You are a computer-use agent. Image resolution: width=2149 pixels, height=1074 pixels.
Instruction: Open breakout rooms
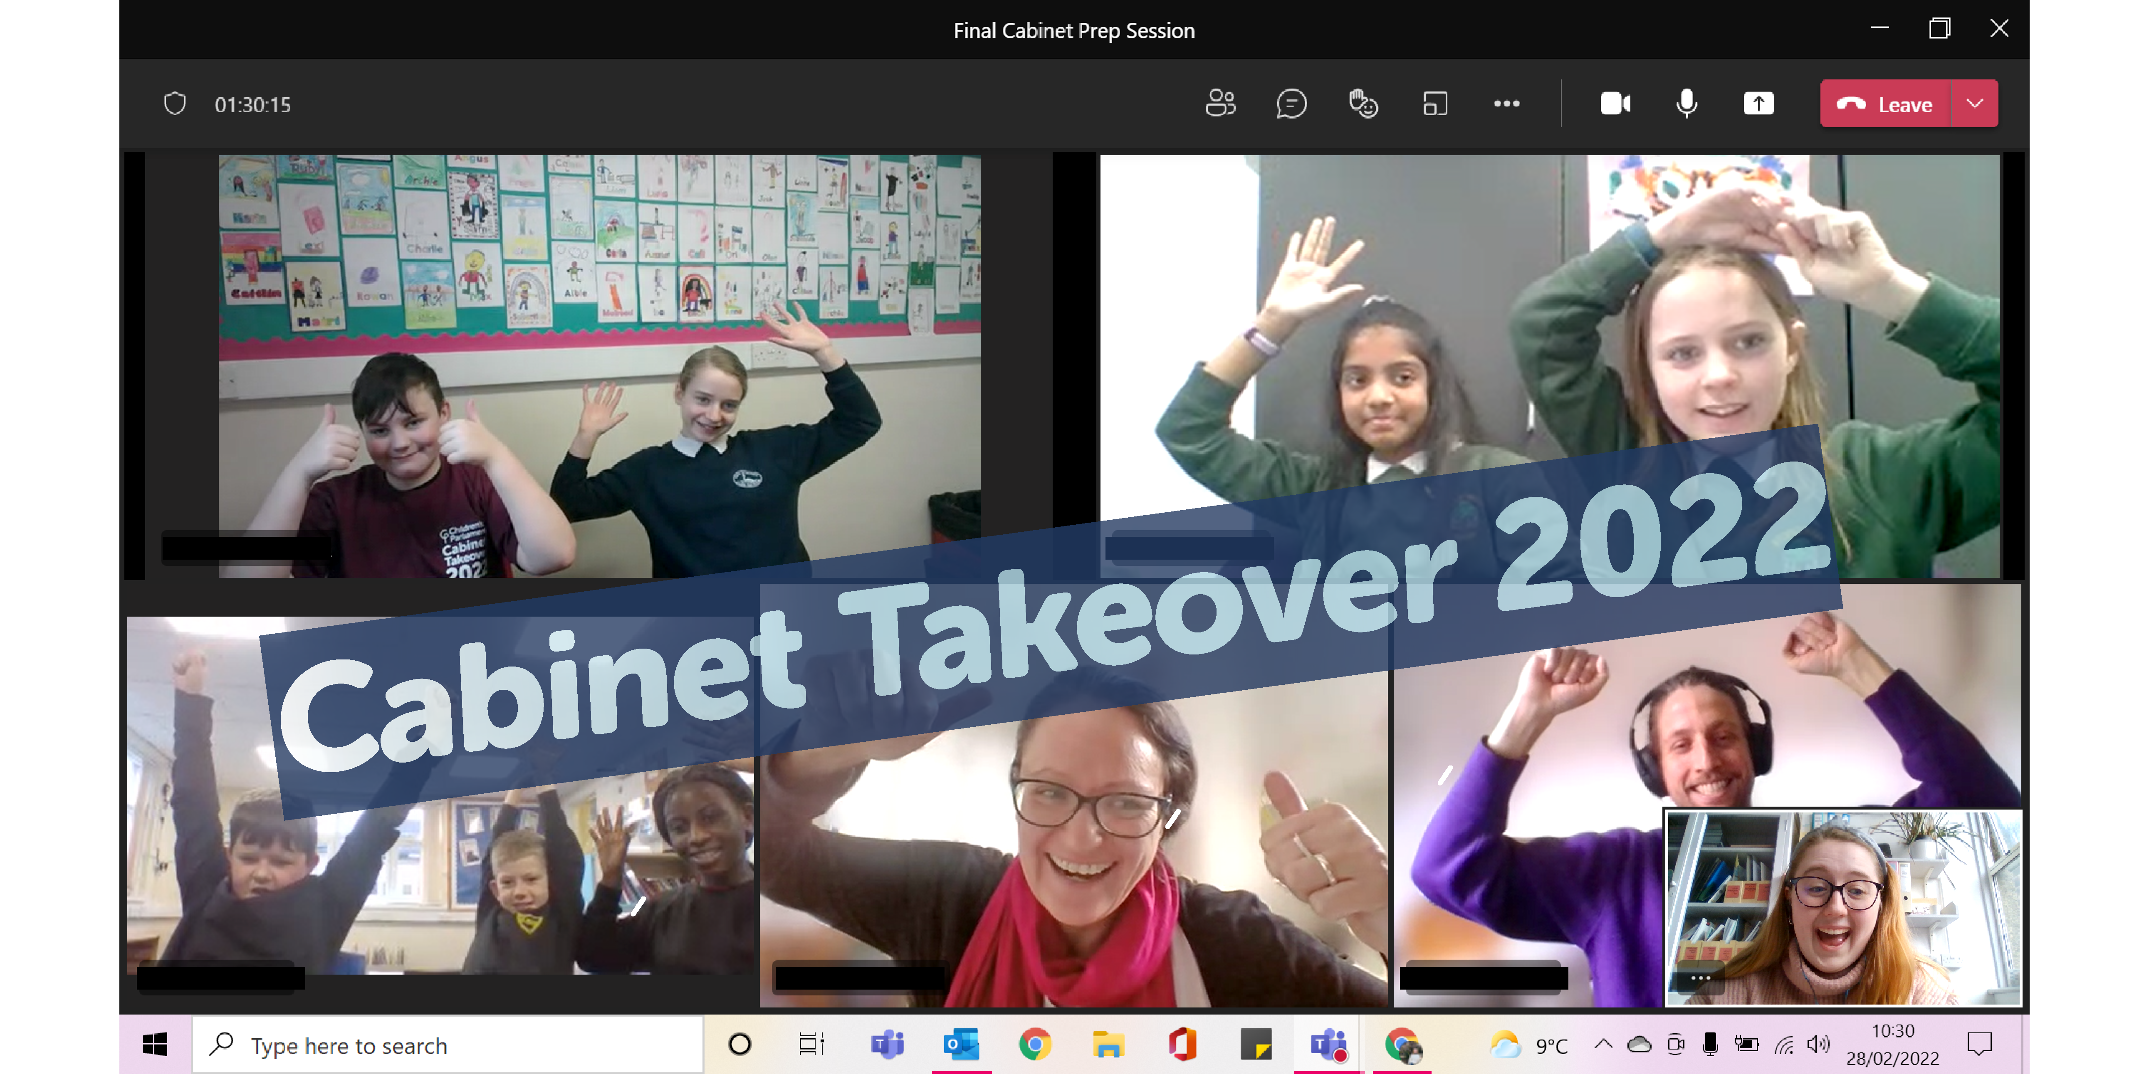1435,104
